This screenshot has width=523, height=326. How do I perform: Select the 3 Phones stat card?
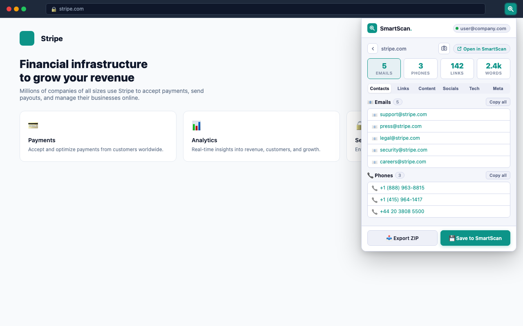[420, 68]
